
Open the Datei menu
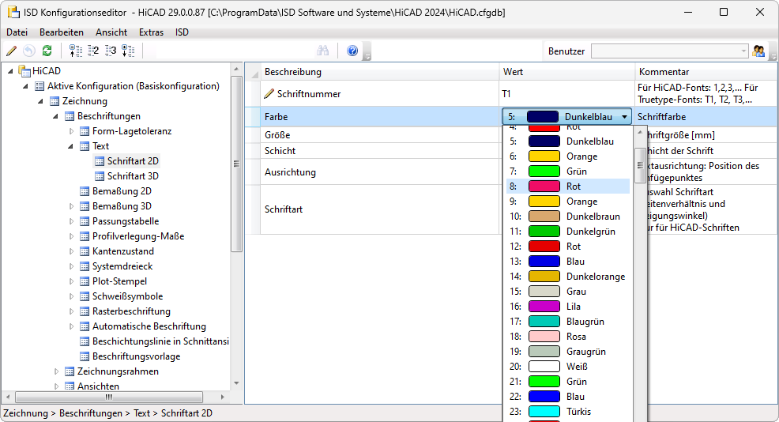pyautogui.click(x=17, y=32)
